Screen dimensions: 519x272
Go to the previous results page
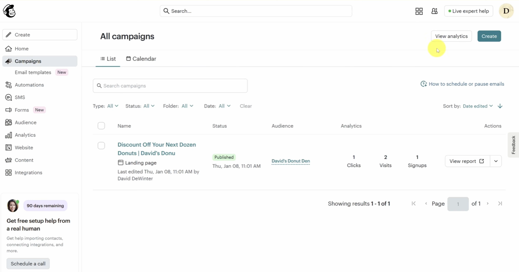coord(426,204)
